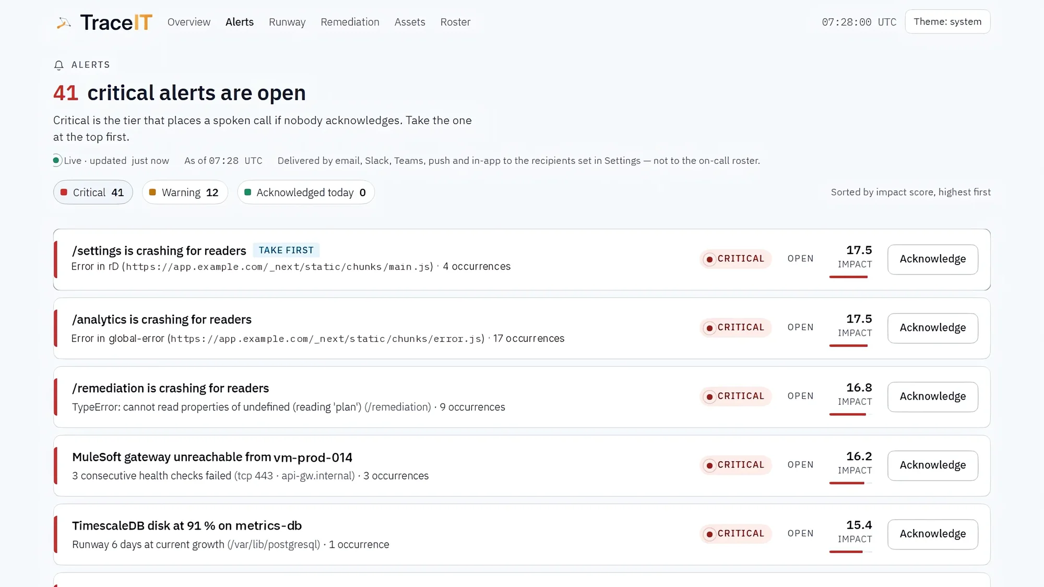Image resolution: width=1044 pixels, height=587 pixels.
Task: Click the '17 occurrences' text on /analytics alert
Action: click(x=529, y=339)
